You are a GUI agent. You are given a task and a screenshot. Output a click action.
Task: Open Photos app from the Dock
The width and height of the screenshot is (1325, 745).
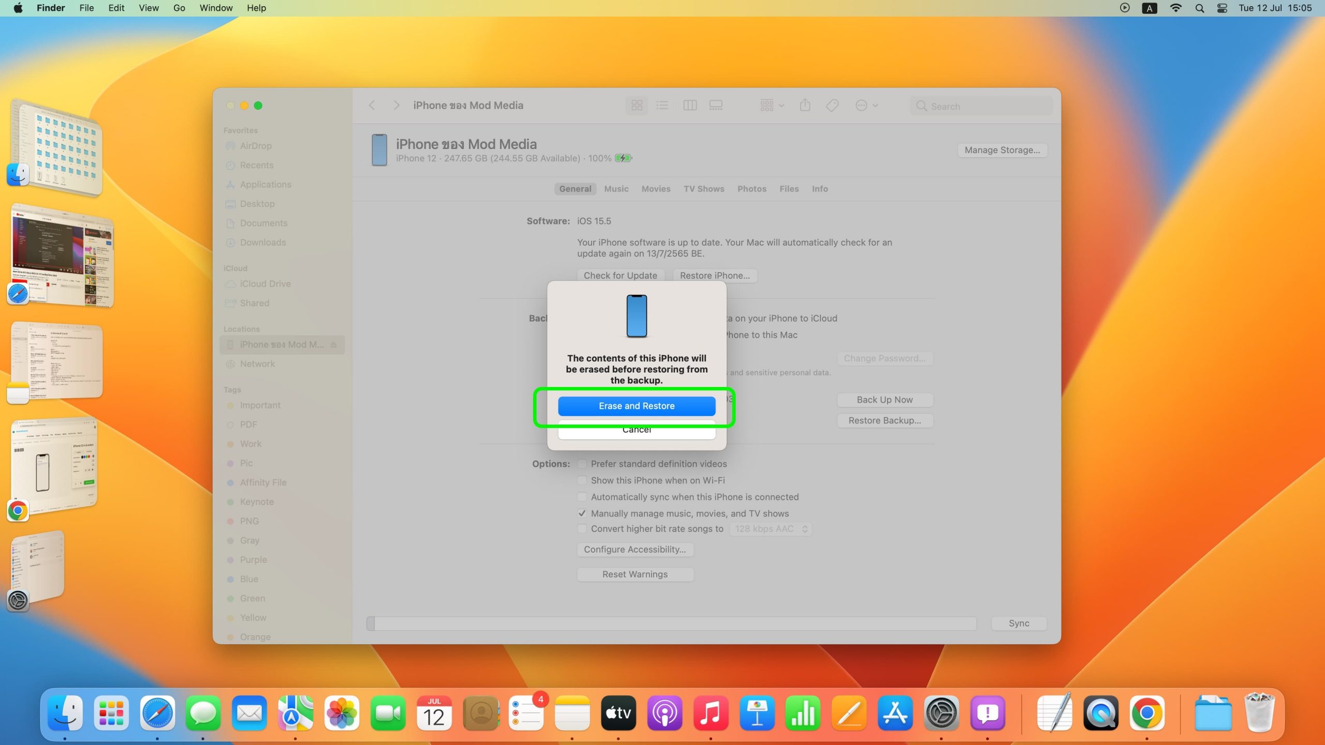pos(342,713)
